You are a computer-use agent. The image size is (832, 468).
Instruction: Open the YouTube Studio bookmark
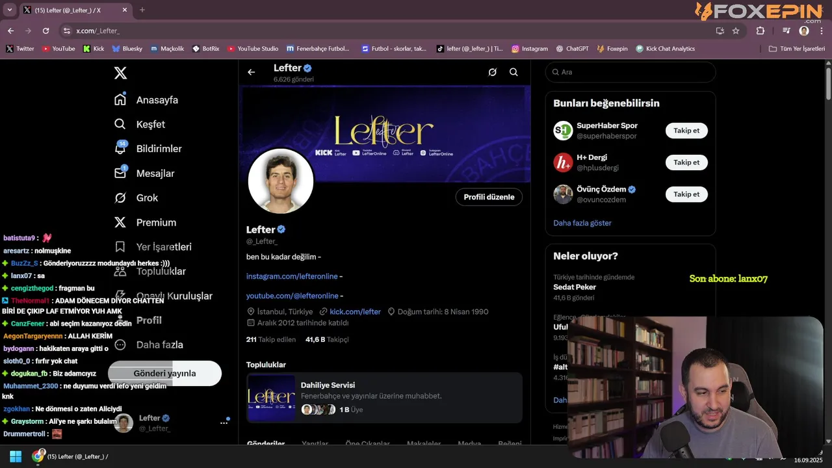253,49
